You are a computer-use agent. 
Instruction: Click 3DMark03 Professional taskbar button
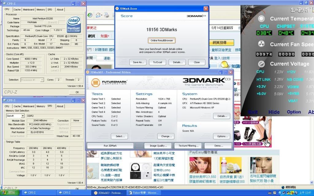109,193
